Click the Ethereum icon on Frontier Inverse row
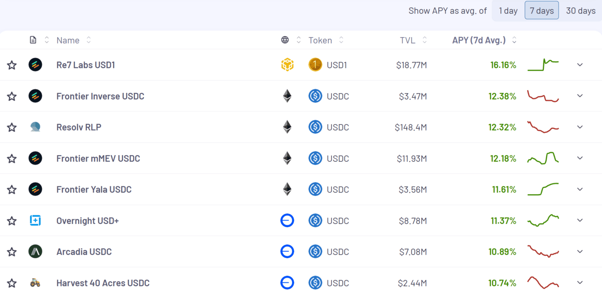The height and width of the screenshot is (295, 602). (287, 96)
